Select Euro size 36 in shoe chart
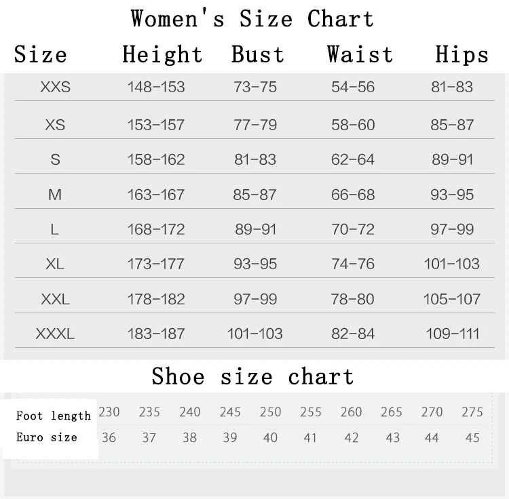Image resolution: width=509 pixels, height=499 pixels. (x=109, y=438)
